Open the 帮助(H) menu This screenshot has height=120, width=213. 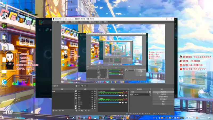pos(106,22)
